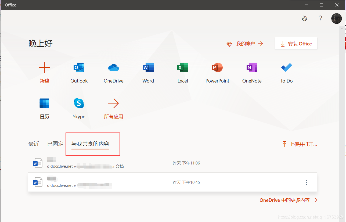Minimize the Office window
The image size is (346, 222).
306,5
